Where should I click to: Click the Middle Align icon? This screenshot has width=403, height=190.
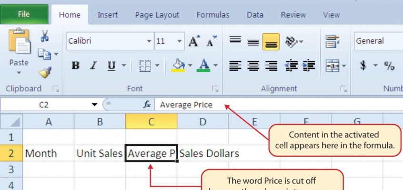pyautogui.click(x=253, y=42)
